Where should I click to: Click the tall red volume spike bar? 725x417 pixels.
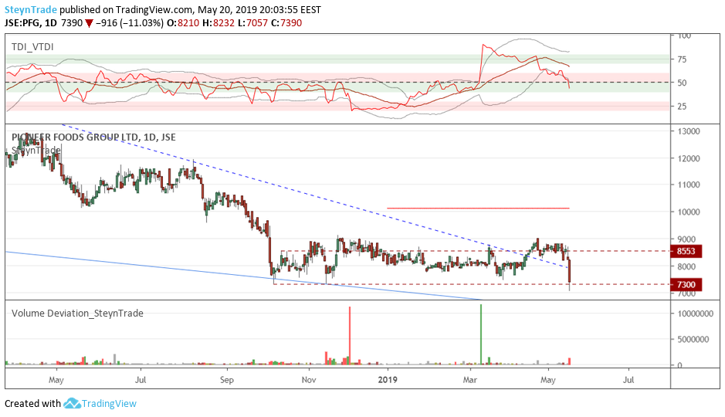(350, 336)
